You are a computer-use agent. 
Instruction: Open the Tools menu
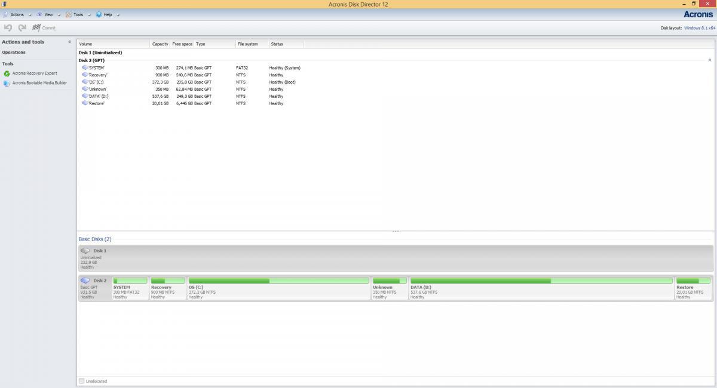pos(77,14)
